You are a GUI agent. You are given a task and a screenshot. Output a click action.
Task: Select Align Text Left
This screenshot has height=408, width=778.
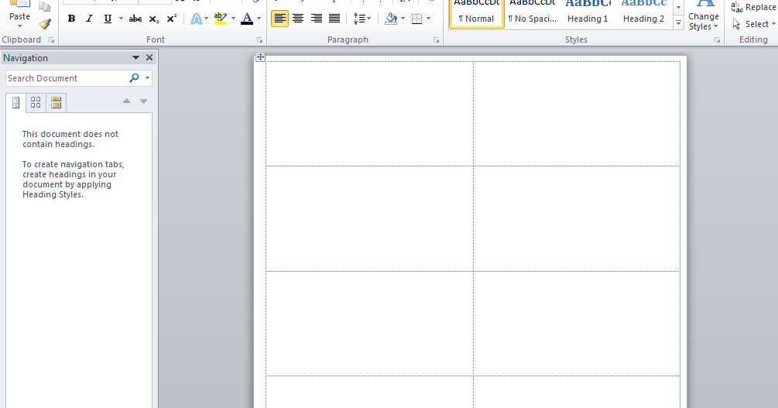pyautogui.click(x=279, y=19)
